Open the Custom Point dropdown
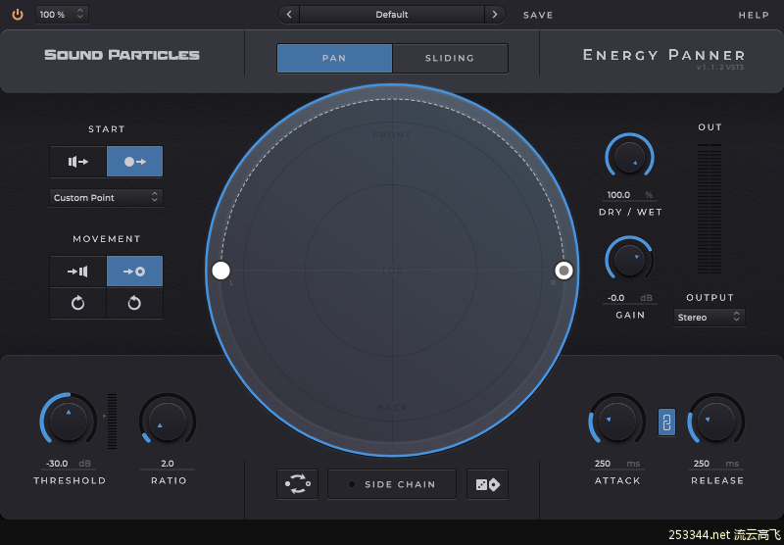 pos(106,197)
